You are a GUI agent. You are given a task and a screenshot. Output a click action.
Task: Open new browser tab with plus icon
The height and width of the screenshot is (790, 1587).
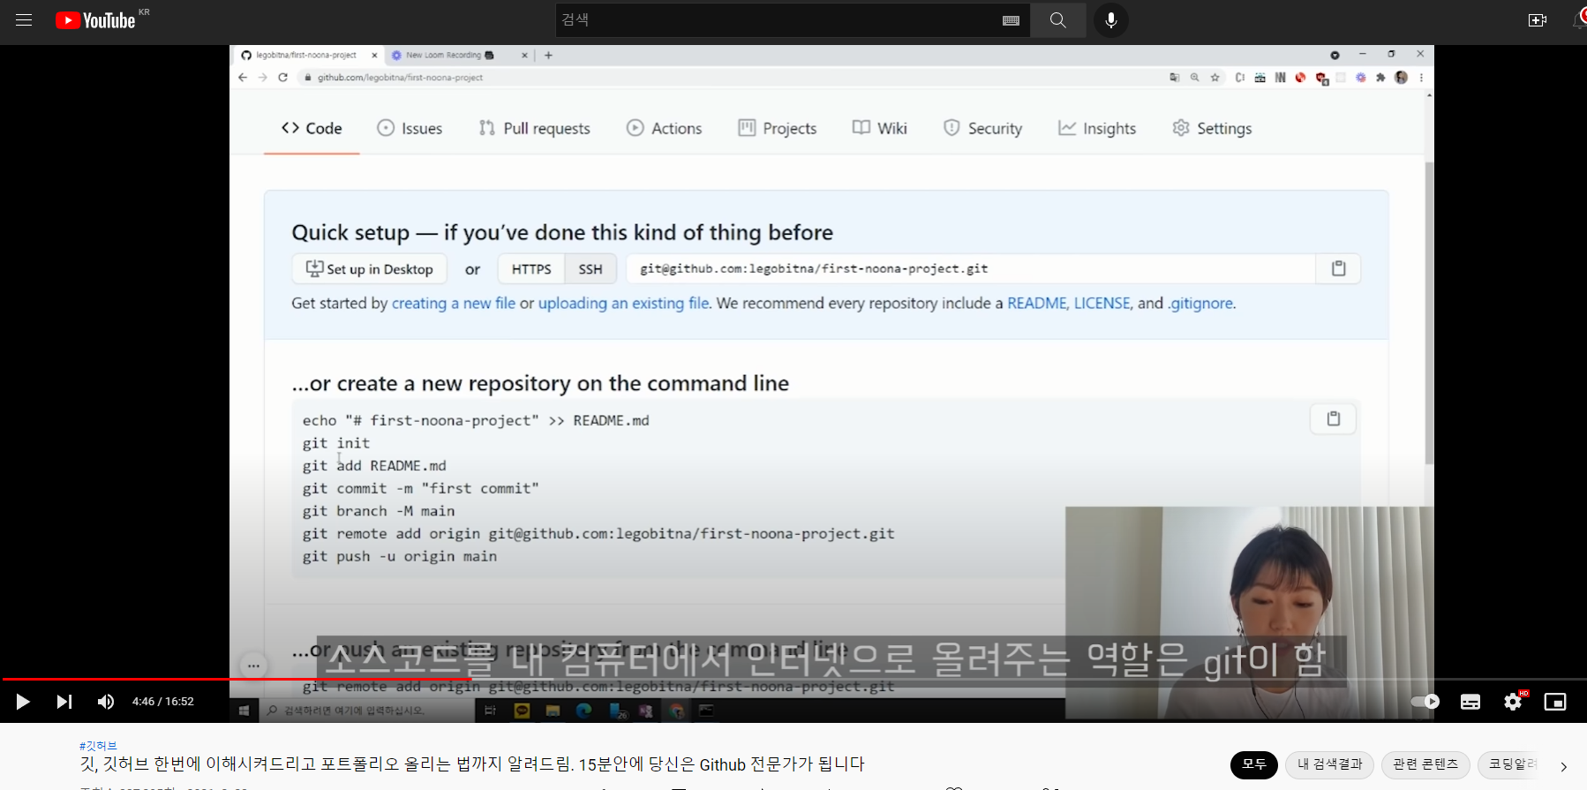[548, 55]
